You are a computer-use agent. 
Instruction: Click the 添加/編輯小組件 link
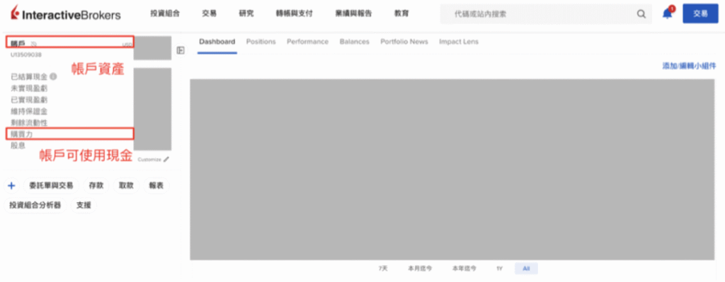[689, 66]
